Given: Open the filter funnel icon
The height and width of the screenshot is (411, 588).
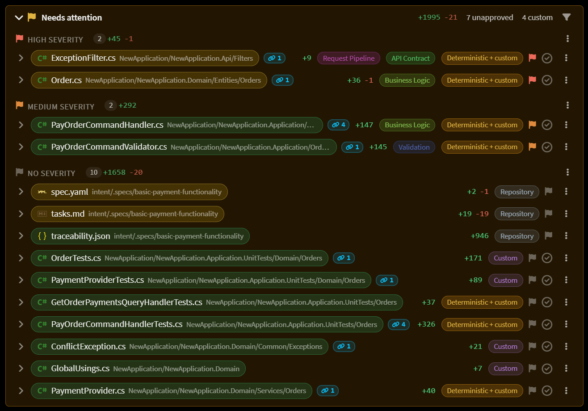Looking at the screenshot, I should [x=566, y=17].
